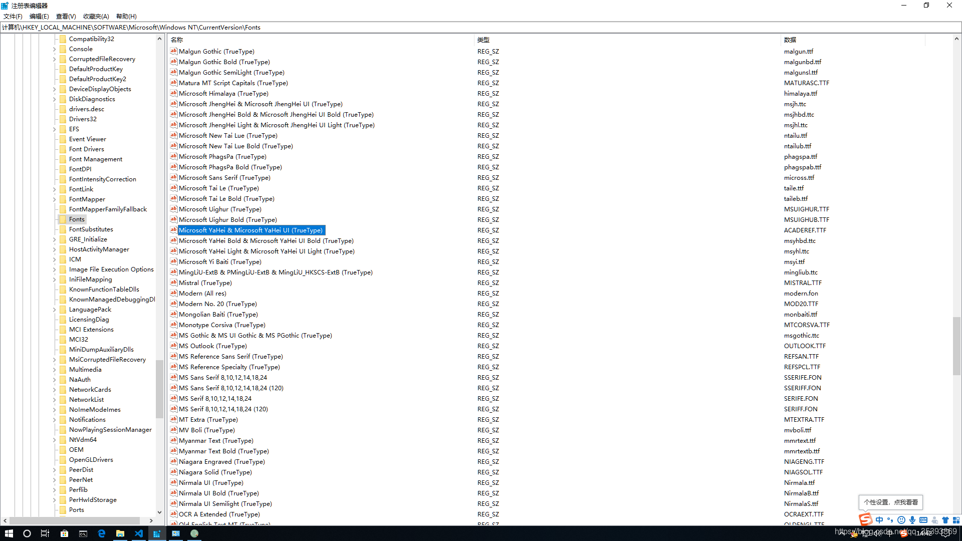
Task: Expand the PeerDist tree node
Action: pyautogui.click(x=54, y=470)
